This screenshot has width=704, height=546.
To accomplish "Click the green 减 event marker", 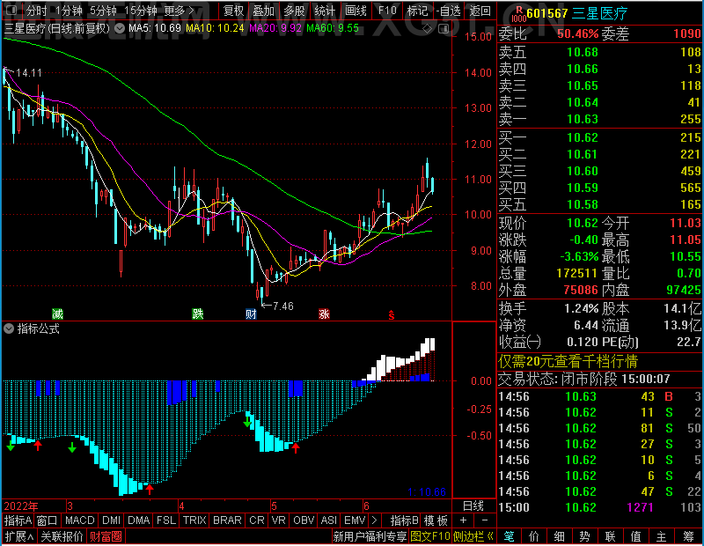I will [57, 314].
